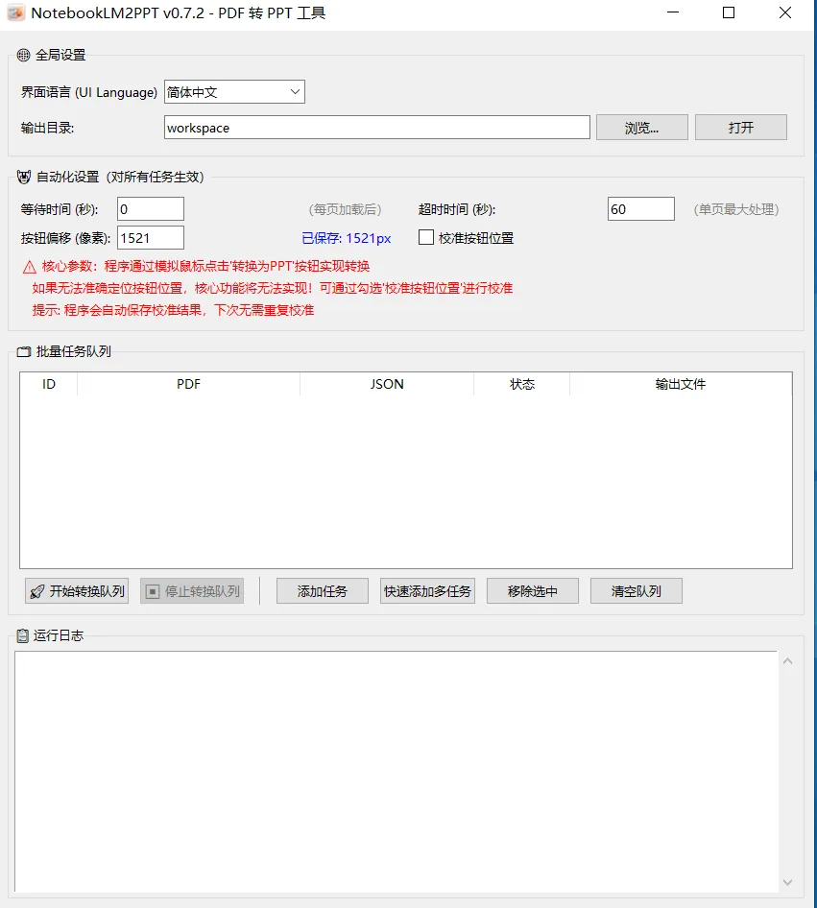Click the JSON column header
The height and width of the screenshot is (908, 817).
[387, 384]
